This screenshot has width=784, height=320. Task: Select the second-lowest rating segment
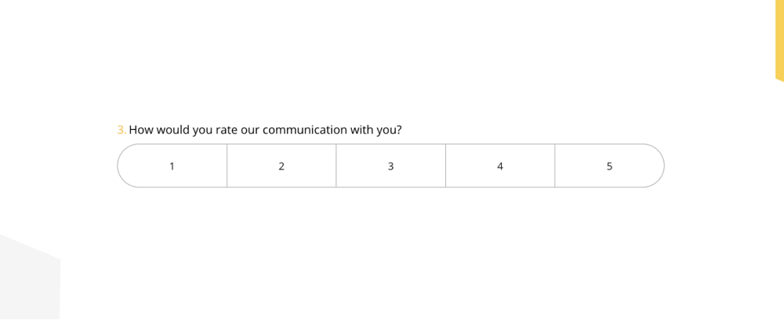click(x=281, y=166)
